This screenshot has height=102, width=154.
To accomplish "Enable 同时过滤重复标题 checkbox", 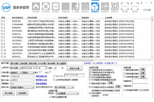I will coord(50,97).
